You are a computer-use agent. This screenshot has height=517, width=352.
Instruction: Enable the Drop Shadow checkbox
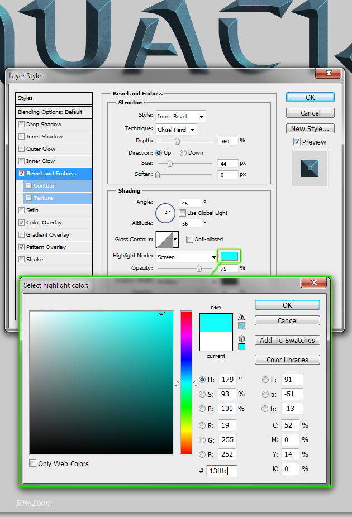pos(22,125)
